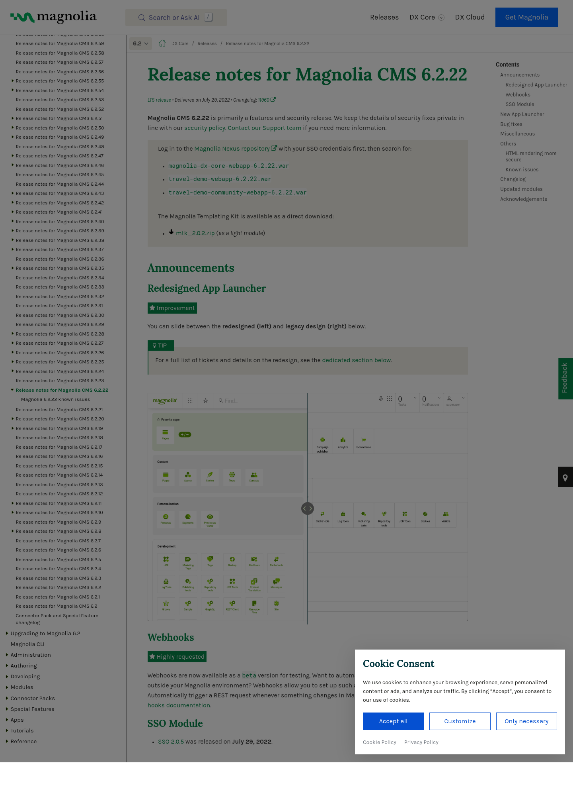Click external link icon beside Changelog 11960
Viewport: 573px width, 797px height.
point(273,100)
